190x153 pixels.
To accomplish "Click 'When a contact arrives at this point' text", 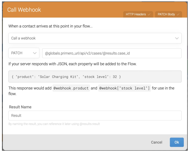I will pyautogui.click(x=39, y=26).
